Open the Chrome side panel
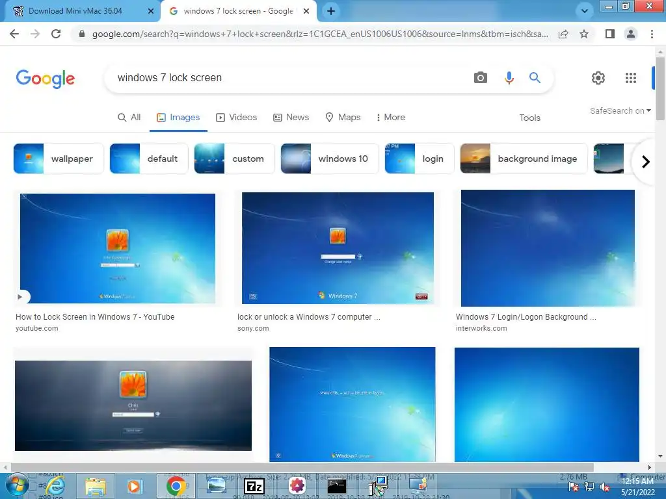 [x=610, y=34]
